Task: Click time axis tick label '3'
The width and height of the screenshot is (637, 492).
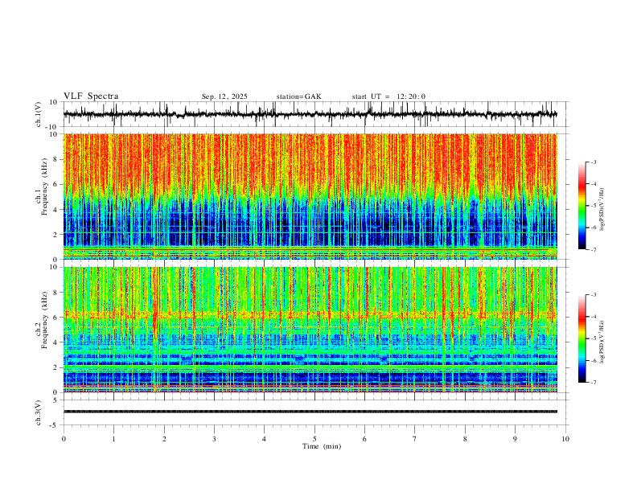Action: (214, 439)
